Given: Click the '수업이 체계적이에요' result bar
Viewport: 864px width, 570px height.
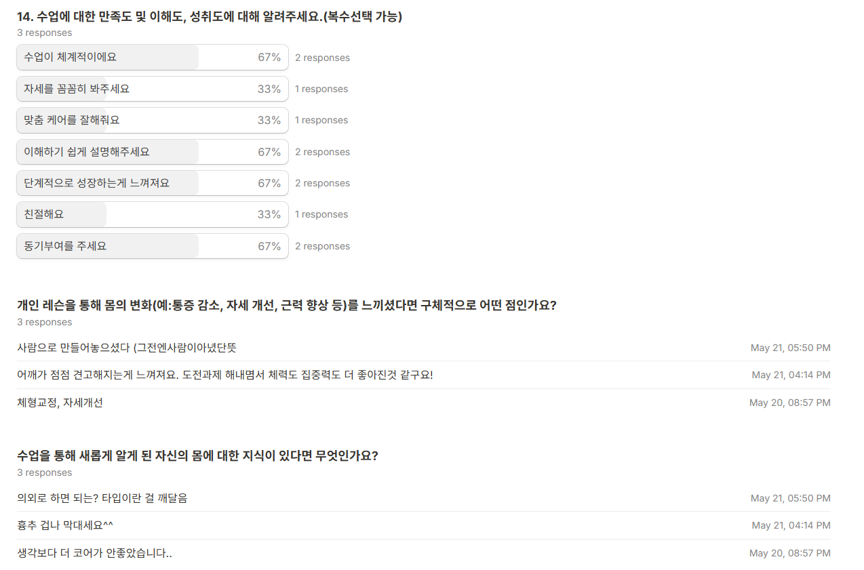Looking at the screenshot, I should click(x=152, y=58).
